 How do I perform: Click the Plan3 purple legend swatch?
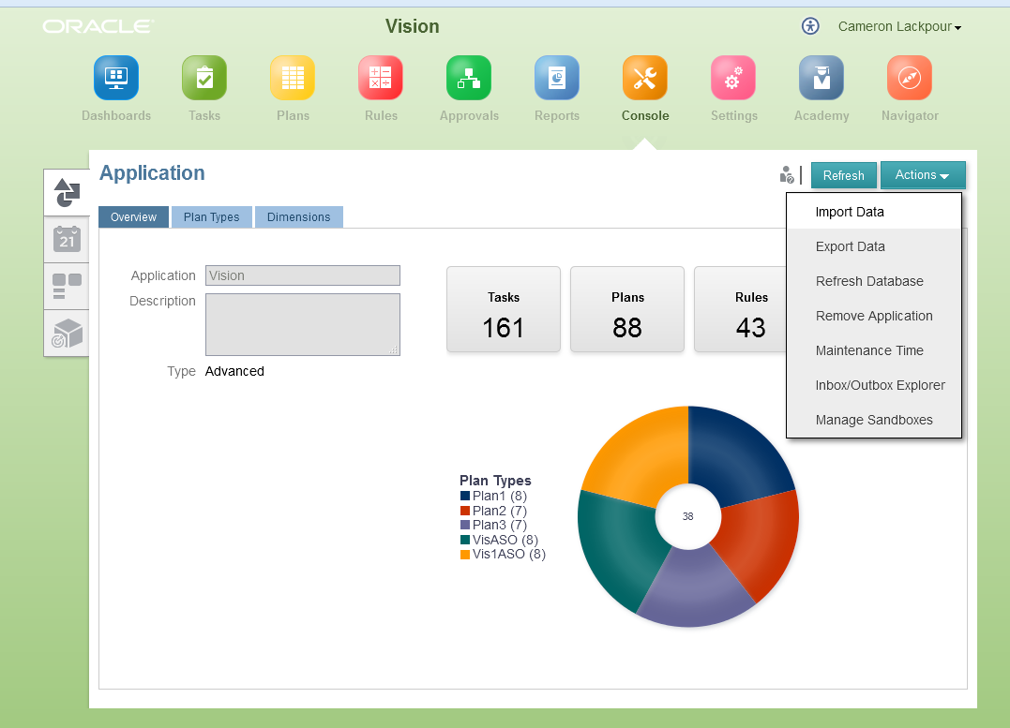[x=465, y=525]
